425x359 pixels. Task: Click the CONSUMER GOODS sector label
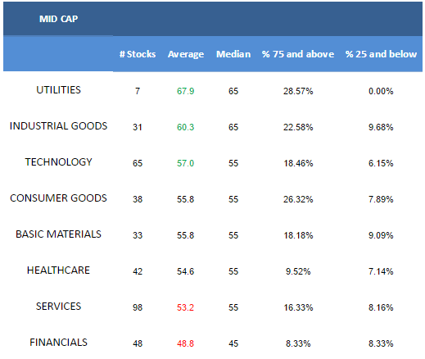point(58,198)
